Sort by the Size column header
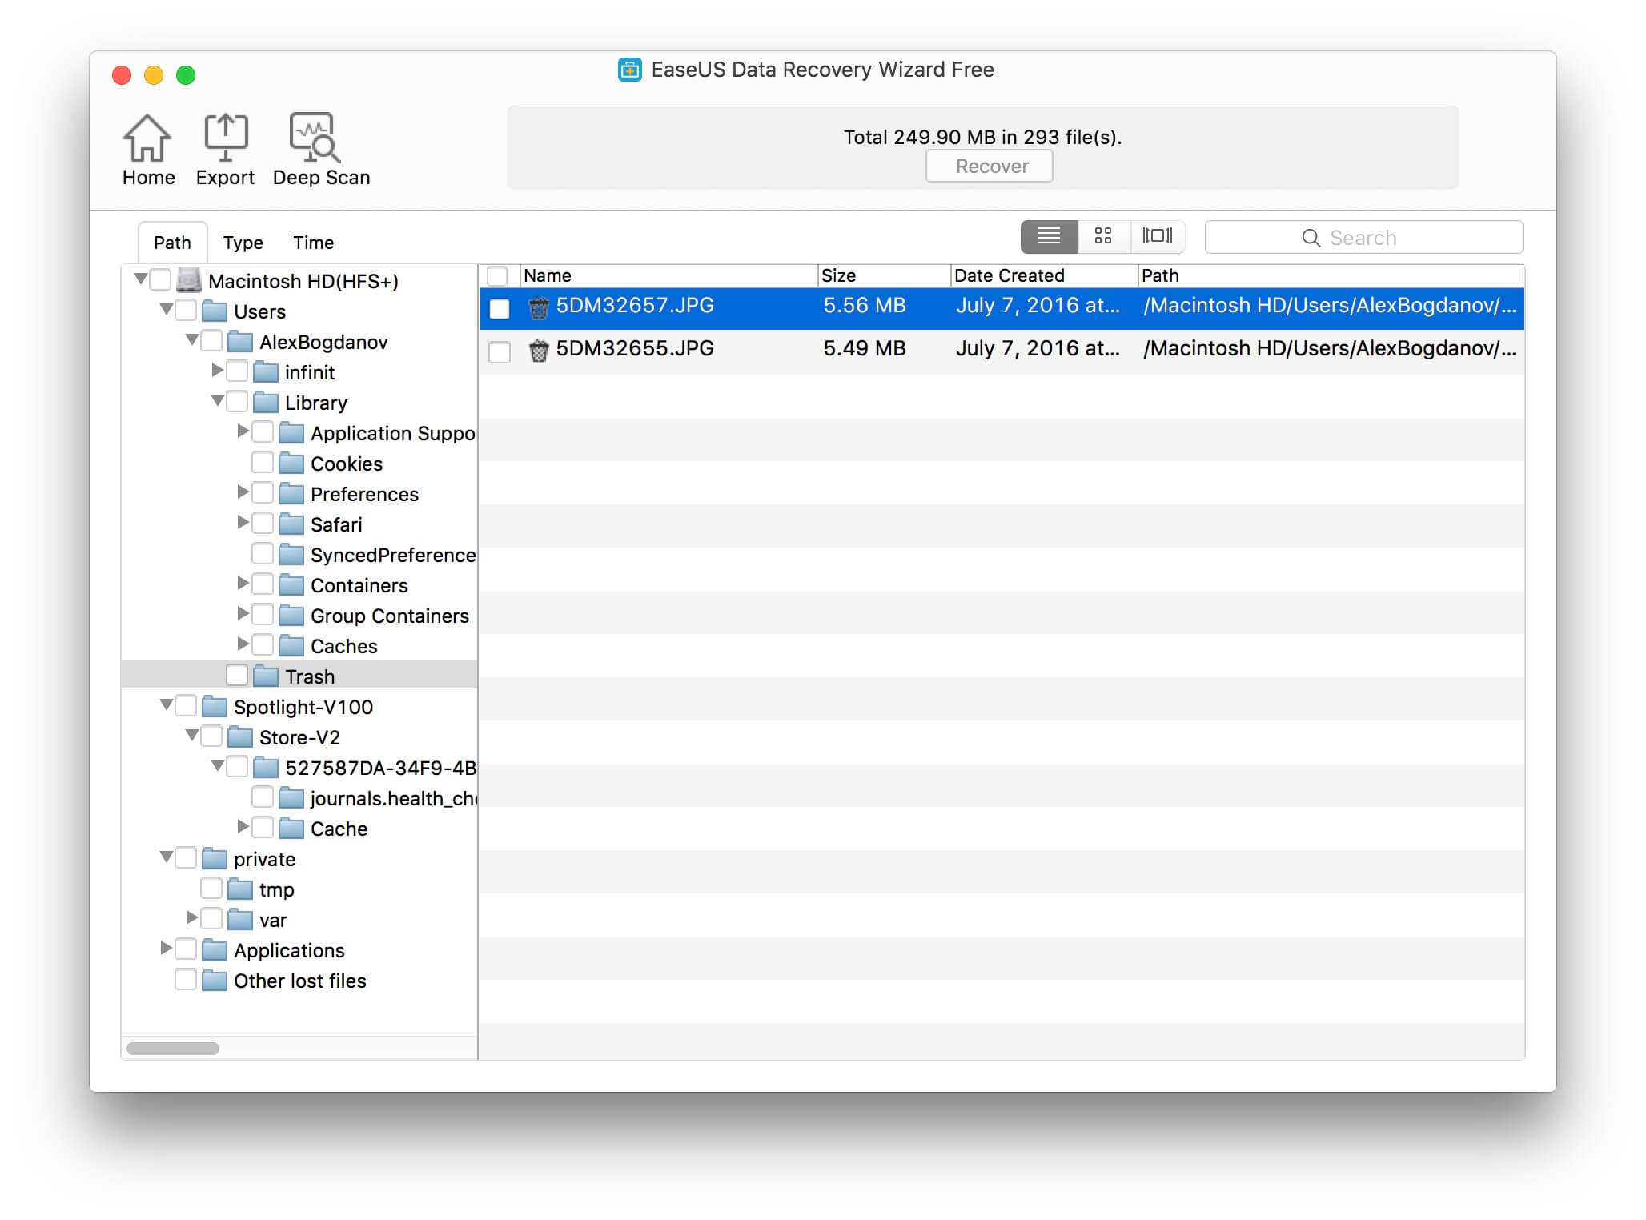1646x1220 pixels. tap(884, 275)
